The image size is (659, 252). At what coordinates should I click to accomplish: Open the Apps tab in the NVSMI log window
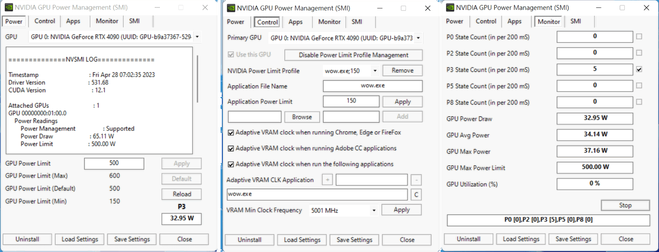pyautogui.click(x=73, y=21)
